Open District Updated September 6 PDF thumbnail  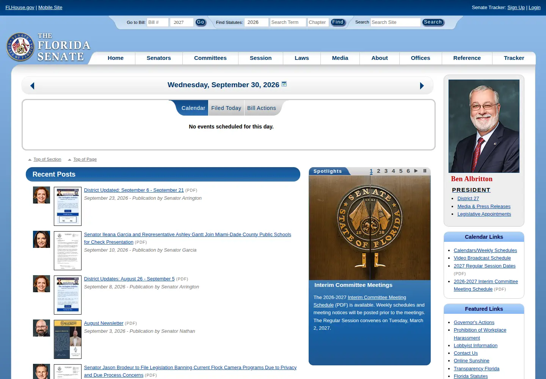[x=67, y=206]
